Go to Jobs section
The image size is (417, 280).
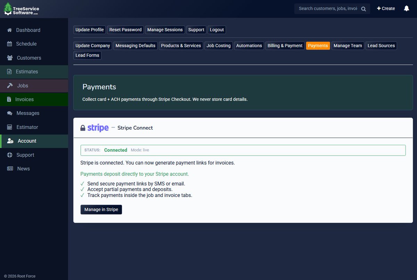pyautogui.click(x=34, y=85)
